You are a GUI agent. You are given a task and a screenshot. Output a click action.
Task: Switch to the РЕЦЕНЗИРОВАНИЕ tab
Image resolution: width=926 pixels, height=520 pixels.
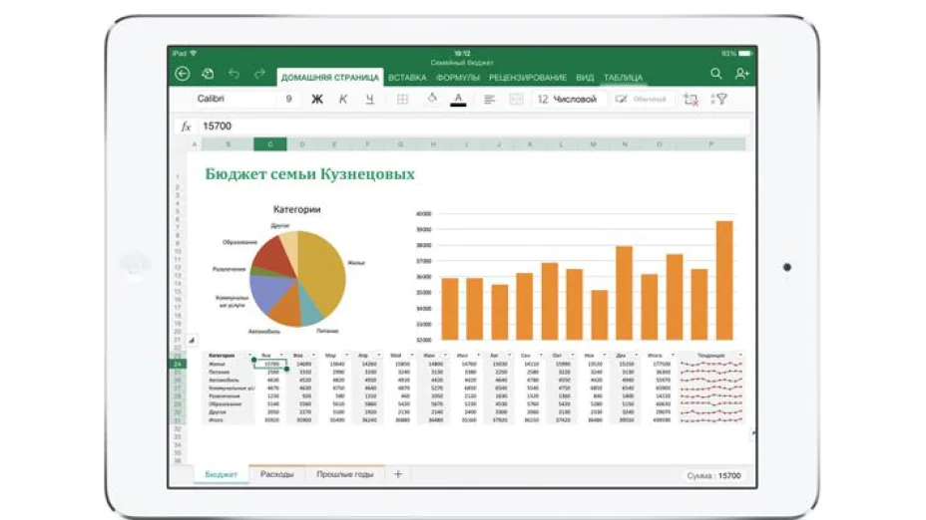pyautogui.click(x=528, y=78)
